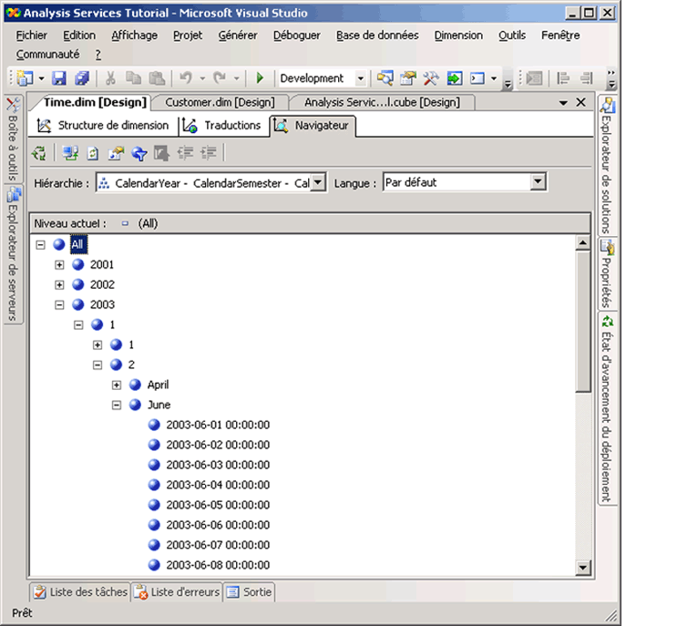This screenshot has height=626, width=698.
Task: Select member 2003-06-01 00:00:00
Action: tap(218, 426)
